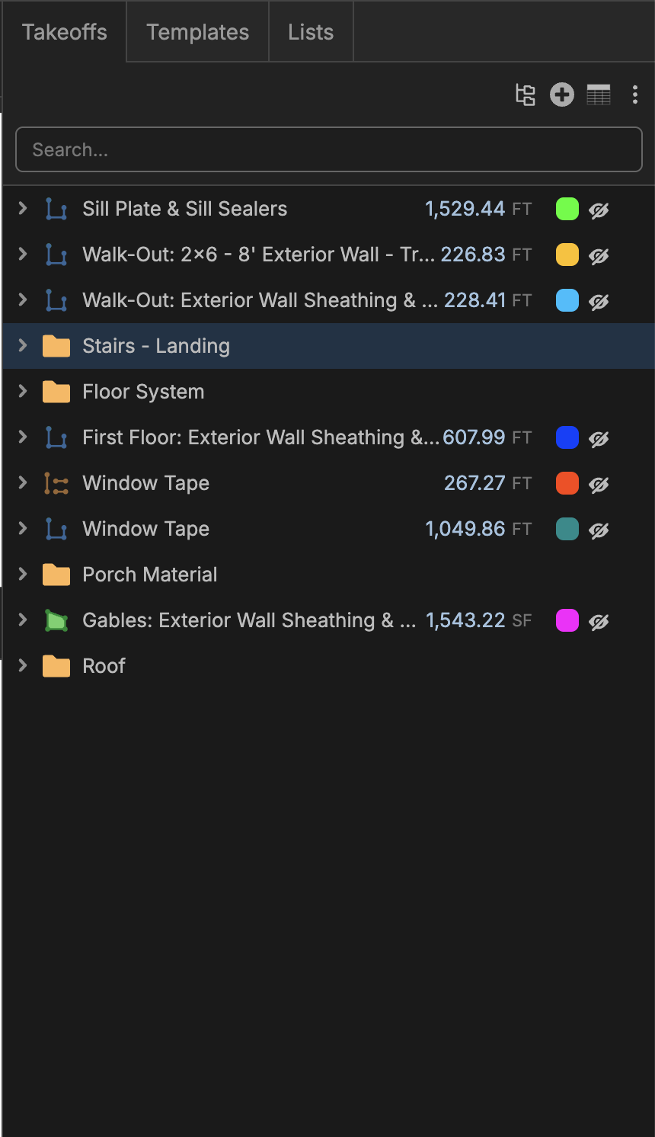Click the tree structure icon in toolbar
This screenshot has width=655, height=1137.
click(526, 94)
